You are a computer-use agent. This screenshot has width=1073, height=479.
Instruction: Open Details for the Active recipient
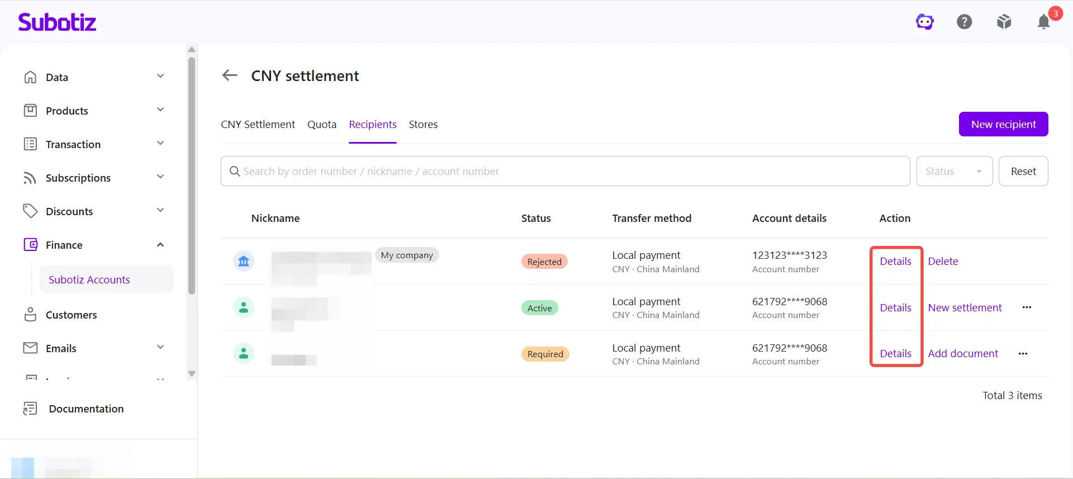(895, 307)
